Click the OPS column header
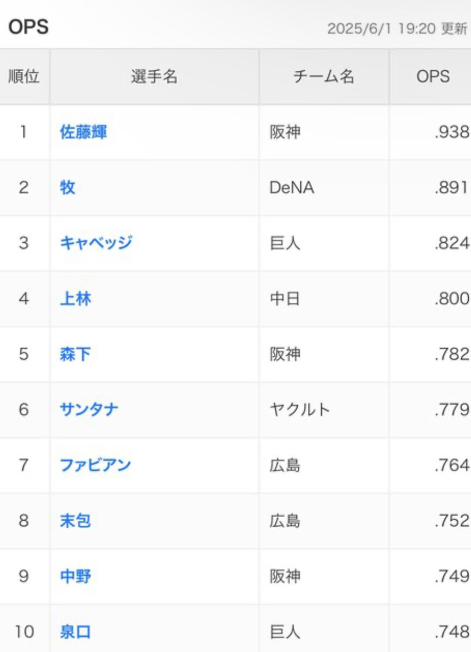The image size is (471, 652). click(433, 76)
